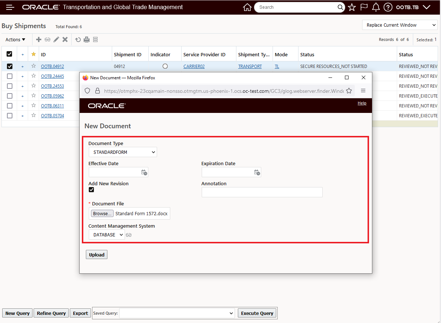441x323 pixels.
Task: Click the View glasses icon in the toolbar
Action: point(47,39)
